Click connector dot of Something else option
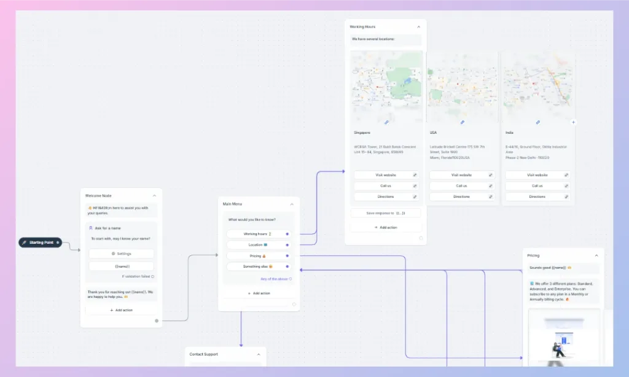The height and width of the screenshot is (377, 629). coord(287,266)
